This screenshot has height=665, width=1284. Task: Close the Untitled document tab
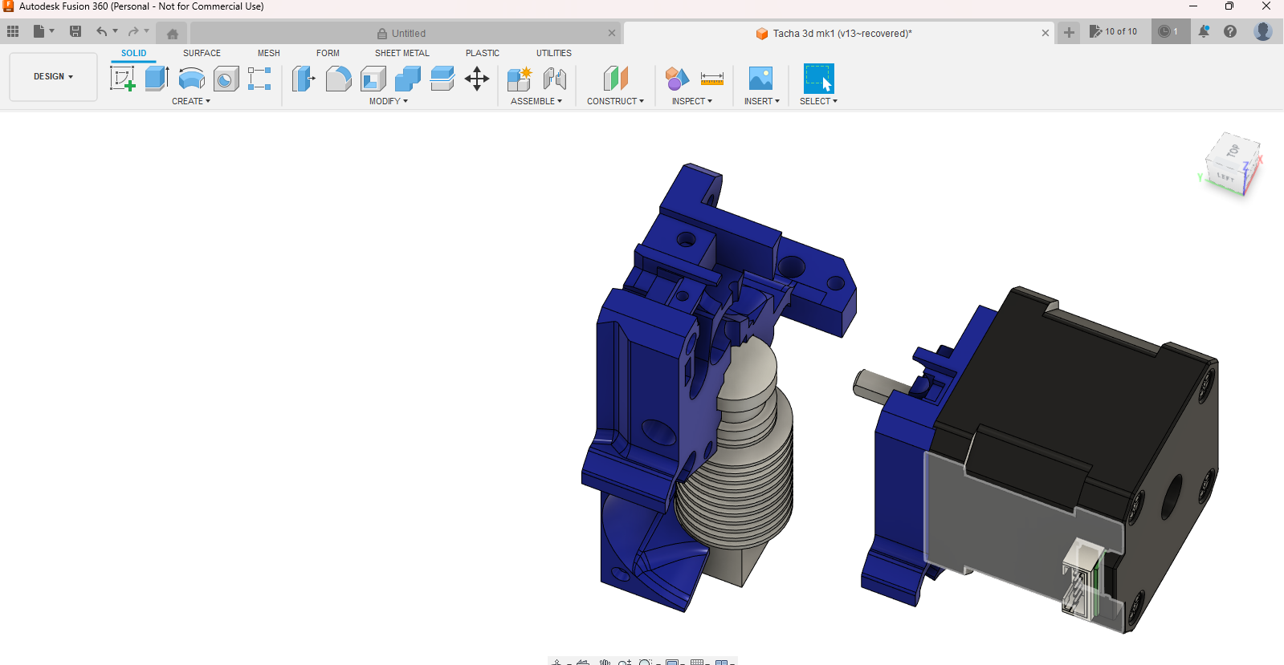(x=612, y=33)
